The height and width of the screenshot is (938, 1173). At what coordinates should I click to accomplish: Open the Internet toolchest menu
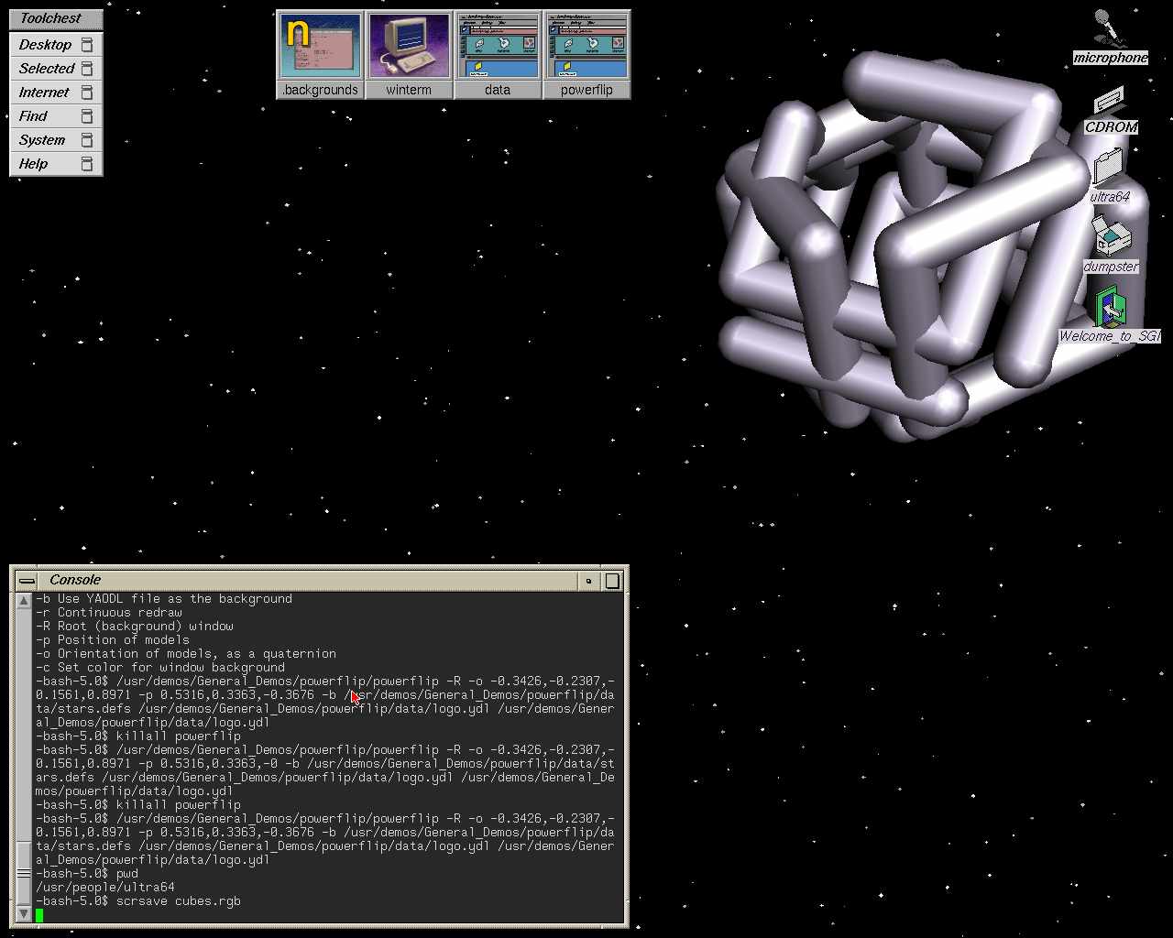click(x=56, y=92)
